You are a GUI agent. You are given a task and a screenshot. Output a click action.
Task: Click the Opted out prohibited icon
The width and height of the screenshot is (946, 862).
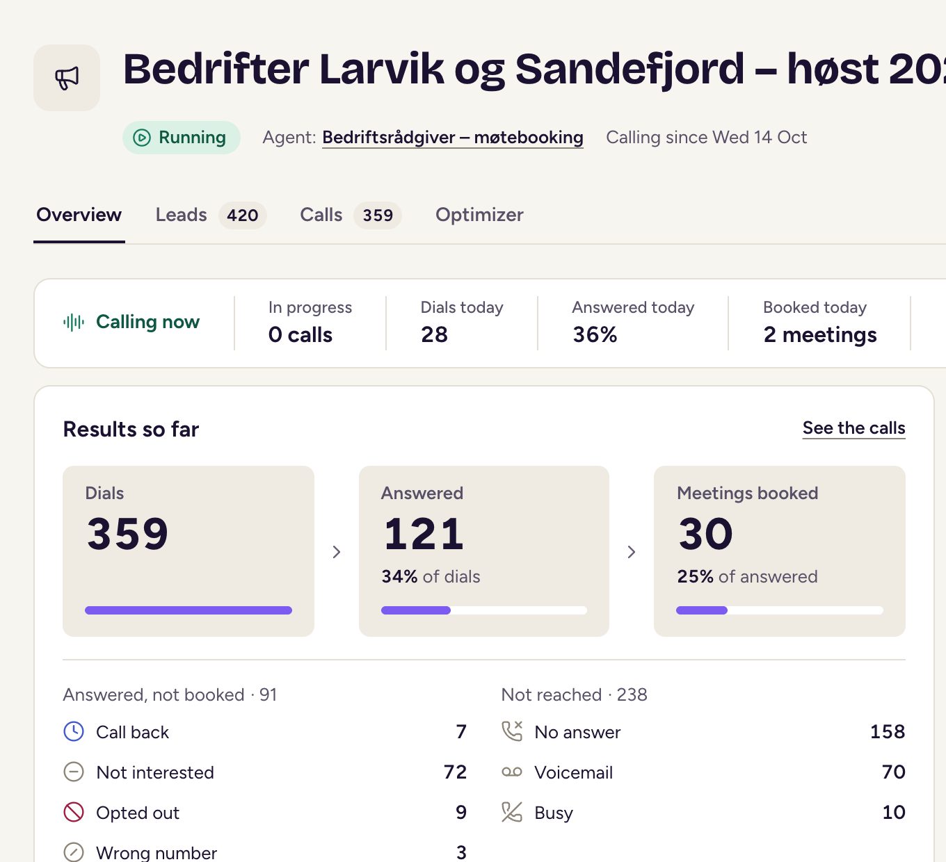pyautogui.click(x=74, y=812)
